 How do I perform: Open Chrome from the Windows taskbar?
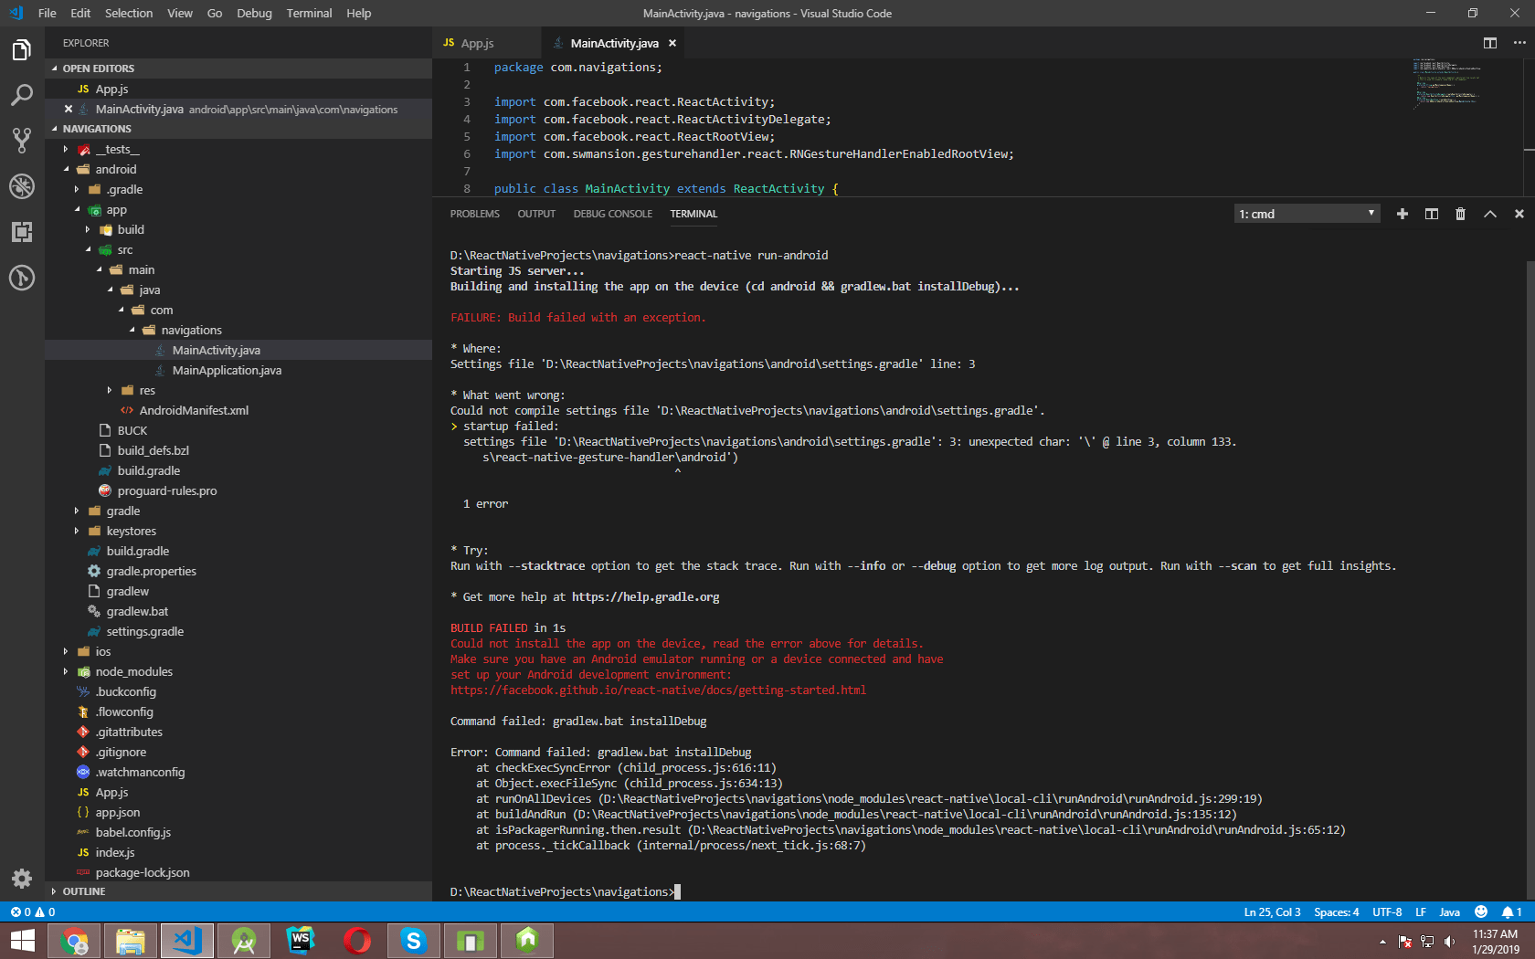[x=74, y=941]
